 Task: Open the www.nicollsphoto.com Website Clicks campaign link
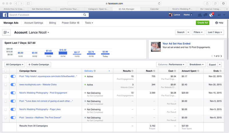pyautogui.click(x=38, y=84)
